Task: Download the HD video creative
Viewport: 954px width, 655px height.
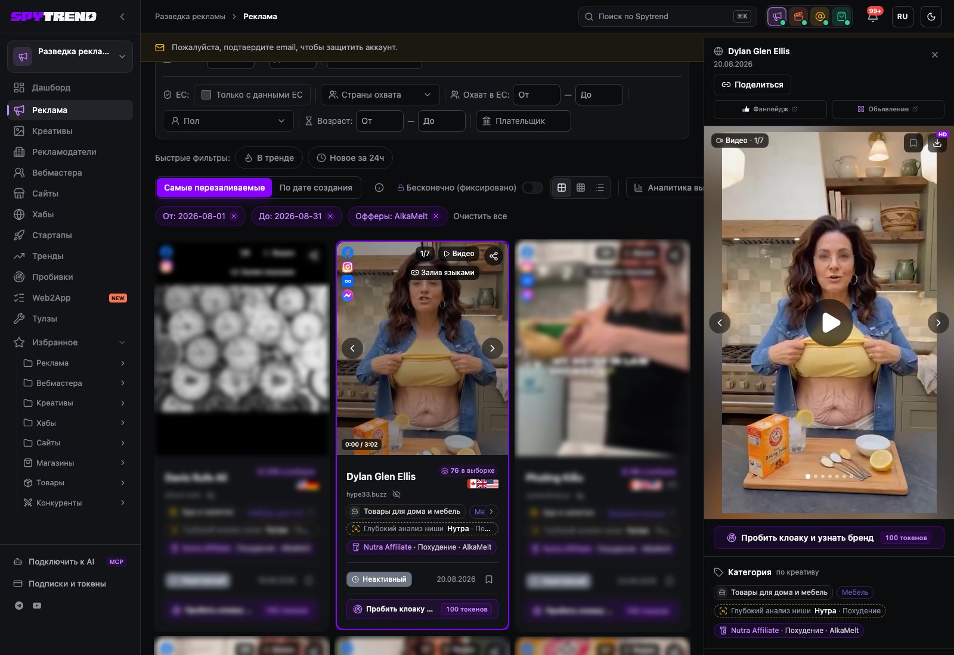Action: pos(937,143)
